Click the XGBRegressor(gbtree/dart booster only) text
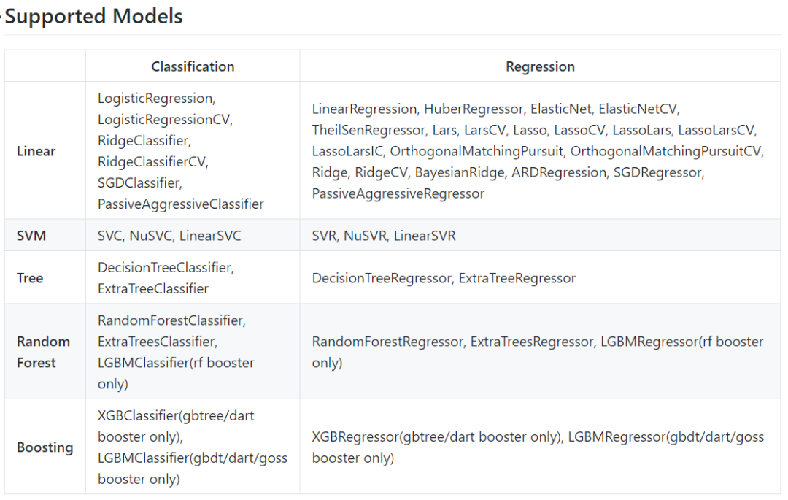Image resolution: width=788 pixels, height=500 pixels. click(436, 436)
